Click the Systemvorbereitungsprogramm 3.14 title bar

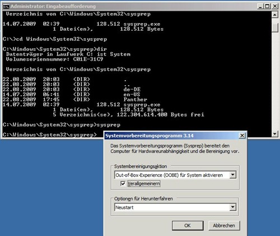[172, 136]
